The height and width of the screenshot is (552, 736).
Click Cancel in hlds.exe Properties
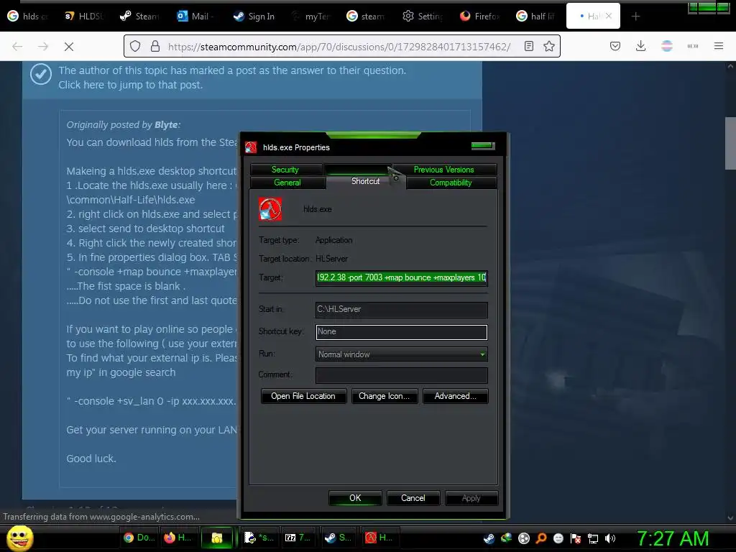pos(413,498)
